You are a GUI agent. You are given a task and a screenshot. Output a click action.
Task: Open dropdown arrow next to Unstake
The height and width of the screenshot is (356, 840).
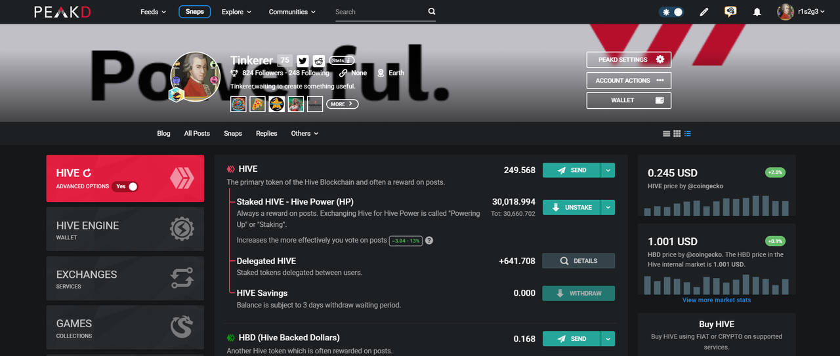point(608,207)
